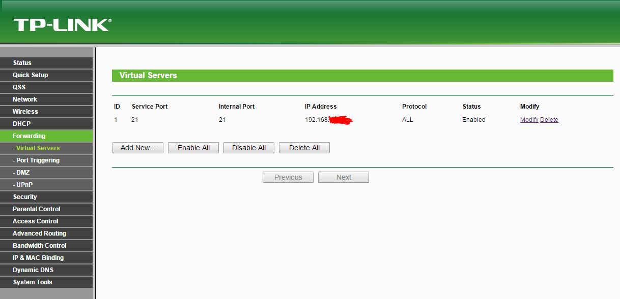Collapse the Forwarding menu section

(46, 136)
